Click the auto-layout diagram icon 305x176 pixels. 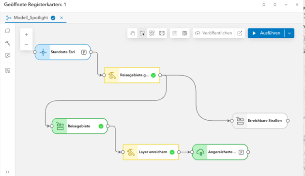(152, 33)
